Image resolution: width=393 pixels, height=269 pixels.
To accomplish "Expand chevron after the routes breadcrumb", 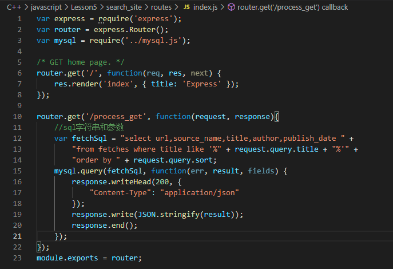I will point(176,7).
